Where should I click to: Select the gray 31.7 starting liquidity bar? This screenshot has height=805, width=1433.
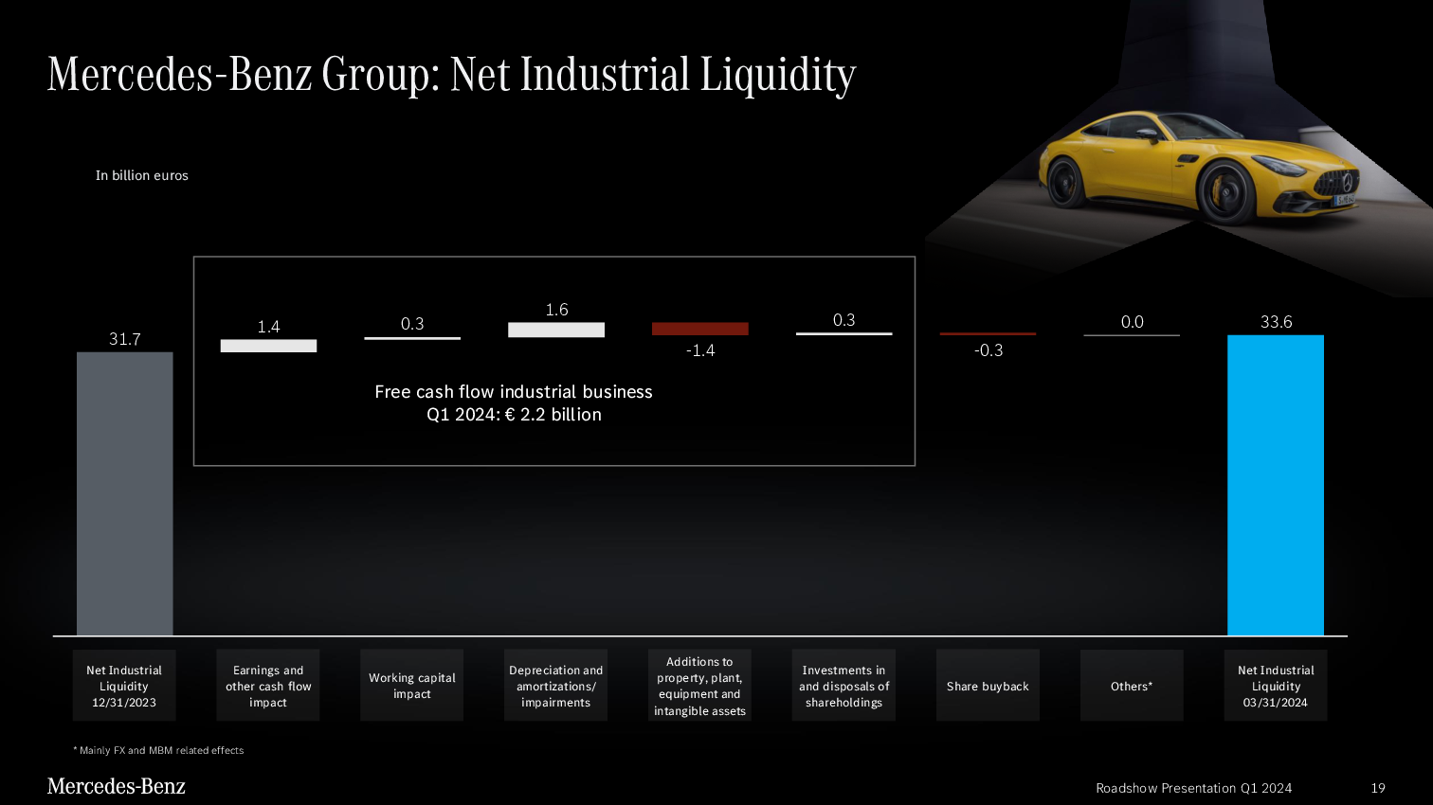(125, 493)
